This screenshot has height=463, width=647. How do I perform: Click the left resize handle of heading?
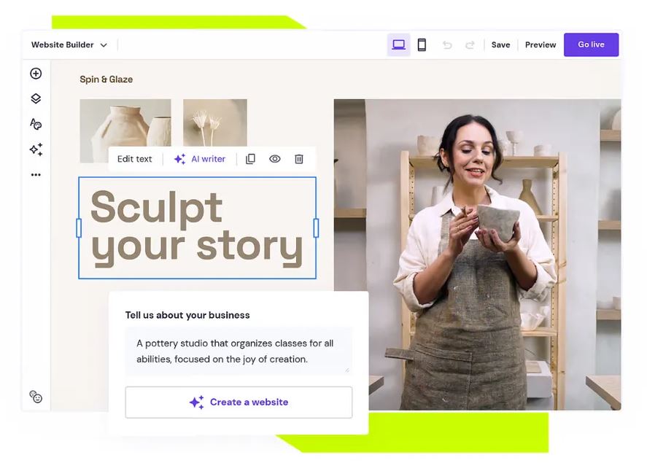click(x=79, y=228)
